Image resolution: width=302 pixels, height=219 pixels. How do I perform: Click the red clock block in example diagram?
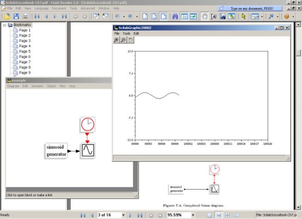[88, 124]
